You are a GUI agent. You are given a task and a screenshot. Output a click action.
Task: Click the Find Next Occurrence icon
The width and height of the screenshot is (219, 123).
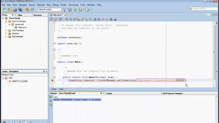pyautogui.click(x=75, y=19)
